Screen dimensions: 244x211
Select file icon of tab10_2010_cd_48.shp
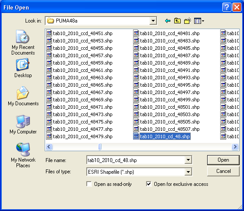tap(136, 136)
